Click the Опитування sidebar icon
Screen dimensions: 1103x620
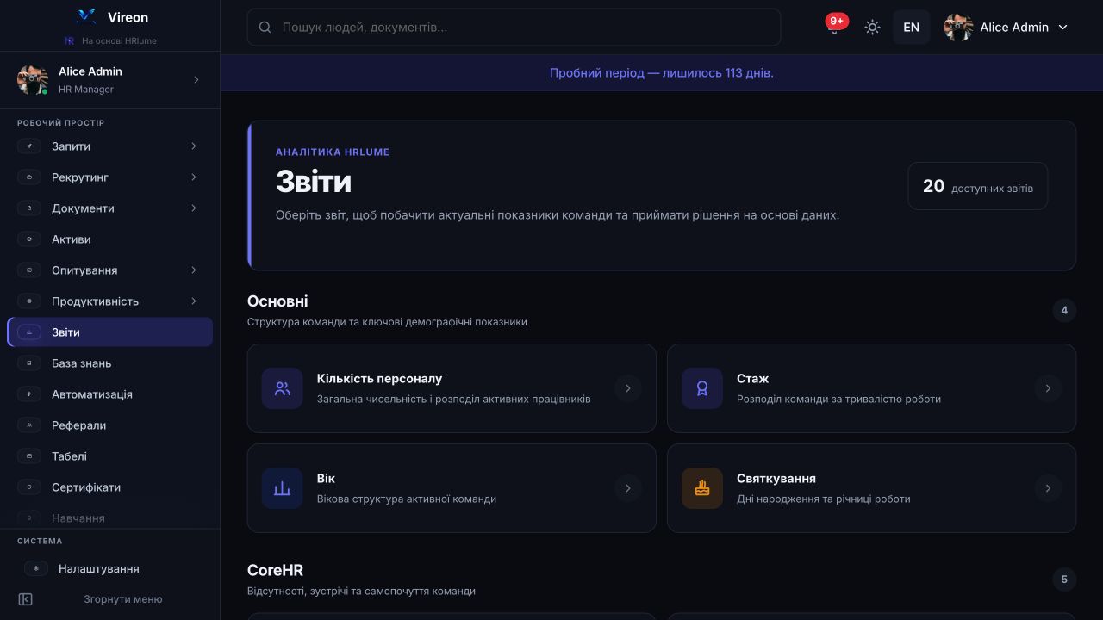29,270
